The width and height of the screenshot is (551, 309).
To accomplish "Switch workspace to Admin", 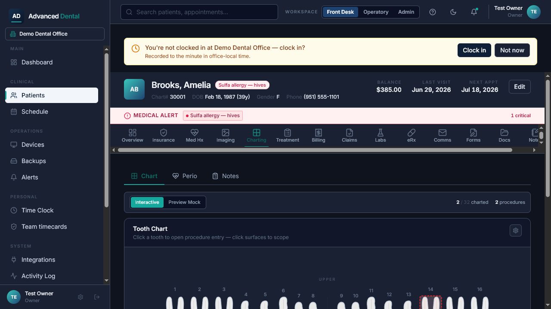I will click(406, 12).
